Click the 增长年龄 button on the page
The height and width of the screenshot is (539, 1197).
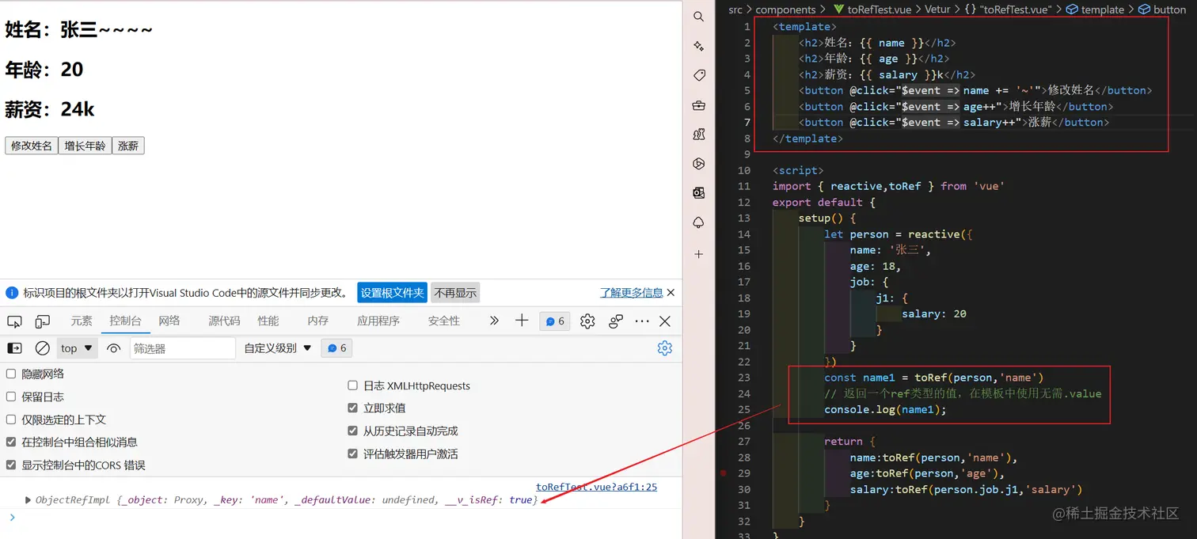(x=85, y=146)
